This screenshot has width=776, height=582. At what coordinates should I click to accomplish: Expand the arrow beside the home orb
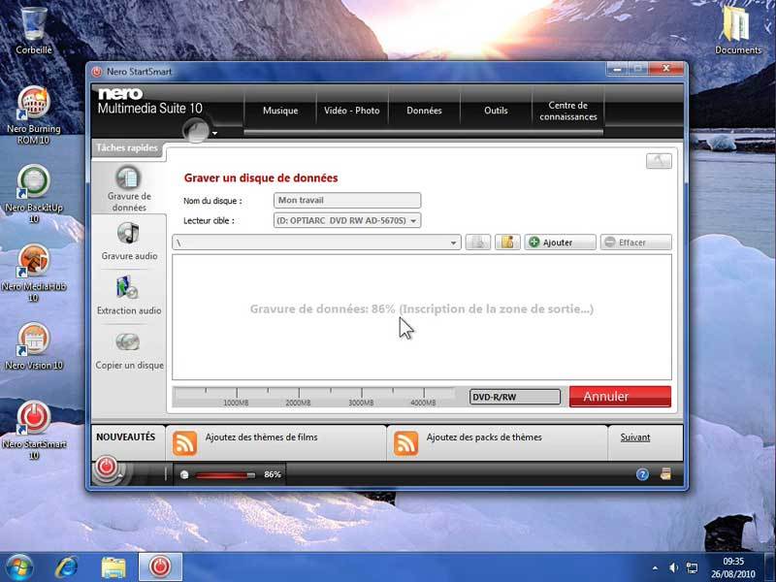(x=214, y=133)
